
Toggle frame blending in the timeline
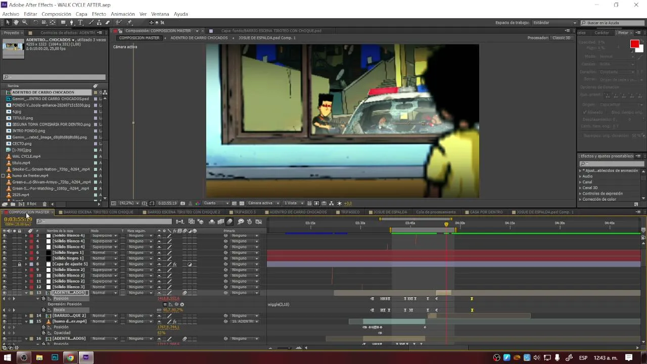tap(220, 221)
